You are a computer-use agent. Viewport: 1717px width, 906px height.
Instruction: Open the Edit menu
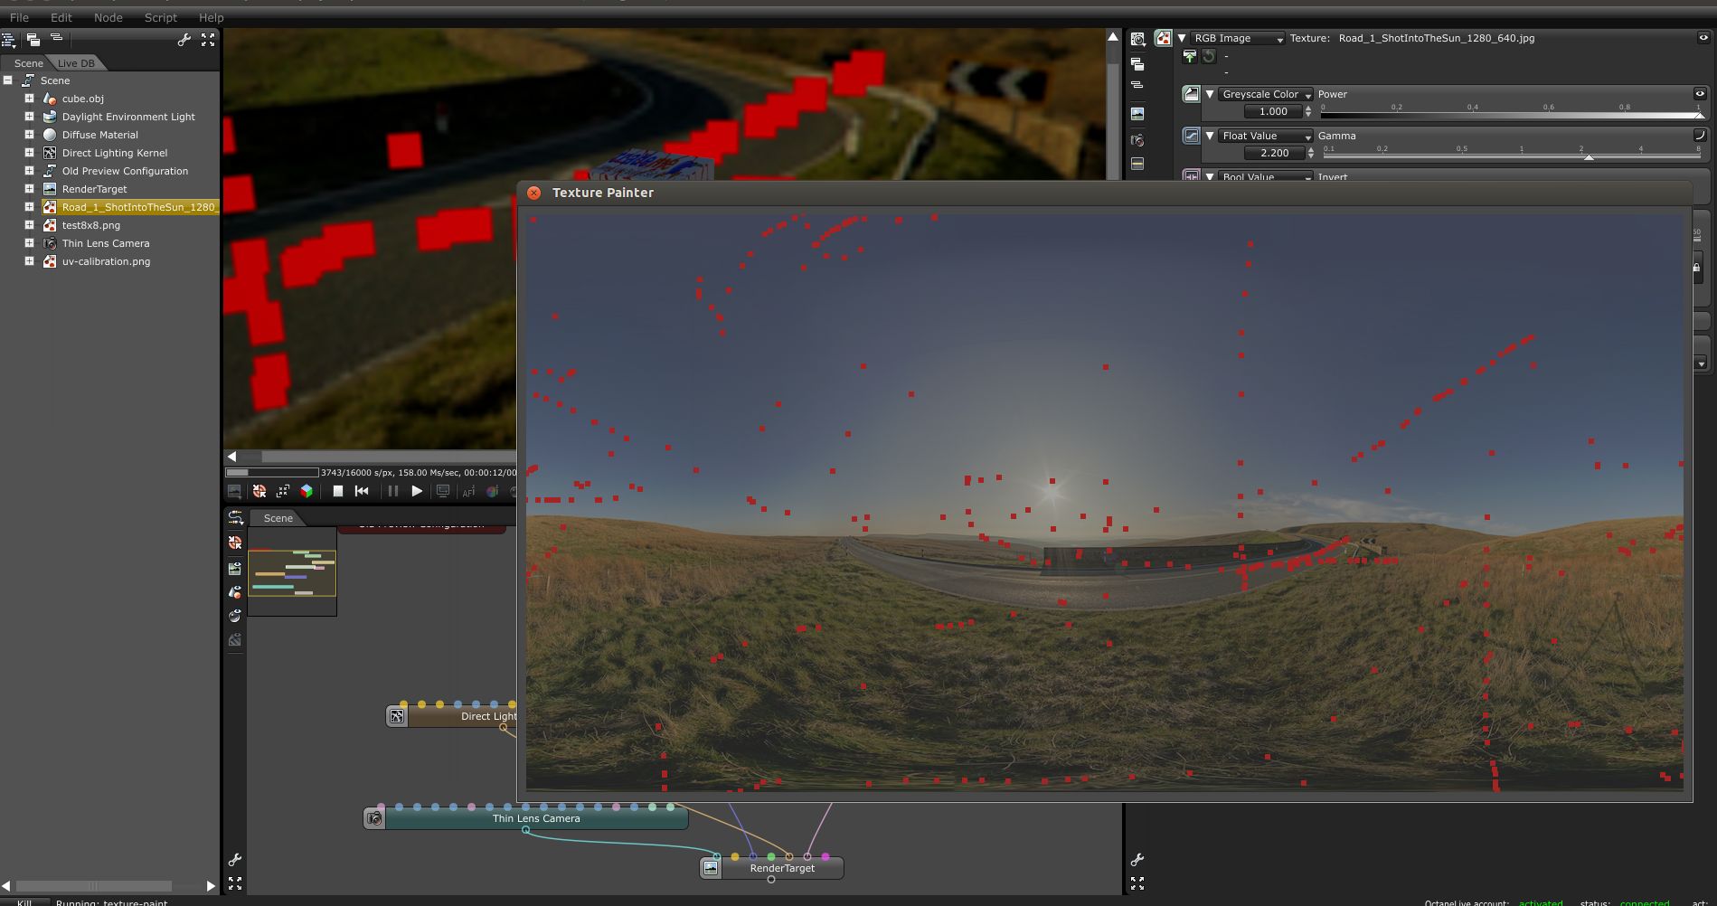tap(61, 17)
